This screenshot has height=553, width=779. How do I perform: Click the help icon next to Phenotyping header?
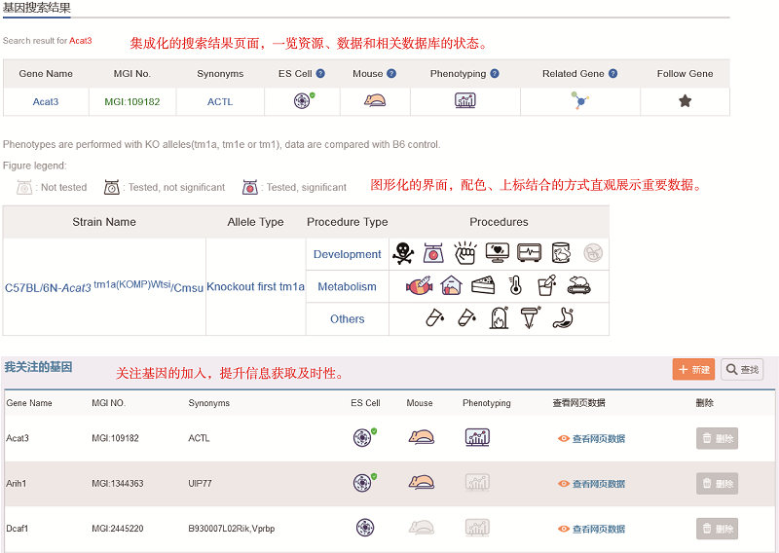coord(495,74)
